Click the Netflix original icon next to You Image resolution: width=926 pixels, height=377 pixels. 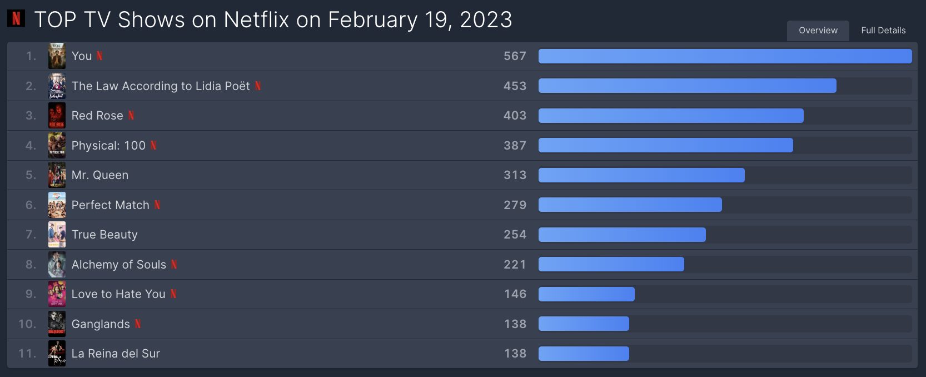(99, 56)
